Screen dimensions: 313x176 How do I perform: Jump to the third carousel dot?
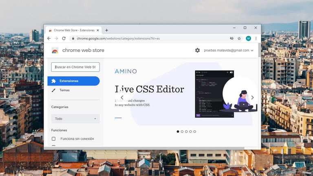[x=186, y=132]
